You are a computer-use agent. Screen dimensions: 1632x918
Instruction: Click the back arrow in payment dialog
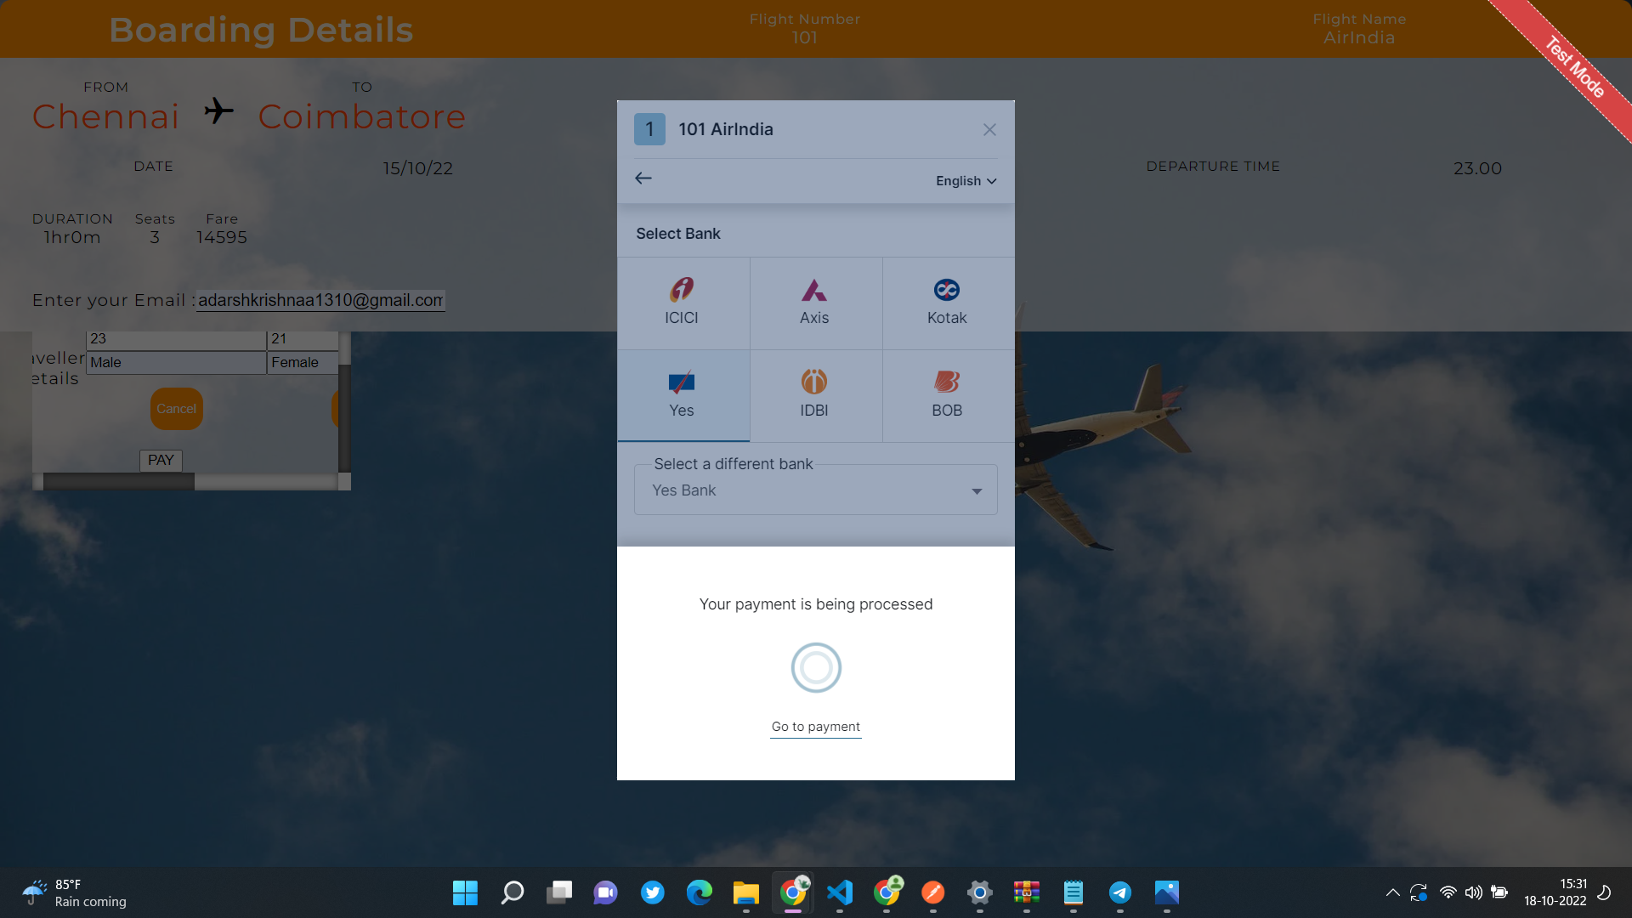[x=643, y=178]
